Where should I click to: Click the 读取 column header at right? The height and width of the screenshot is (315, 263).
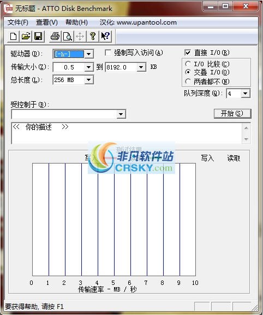click(x=234, y=158)
